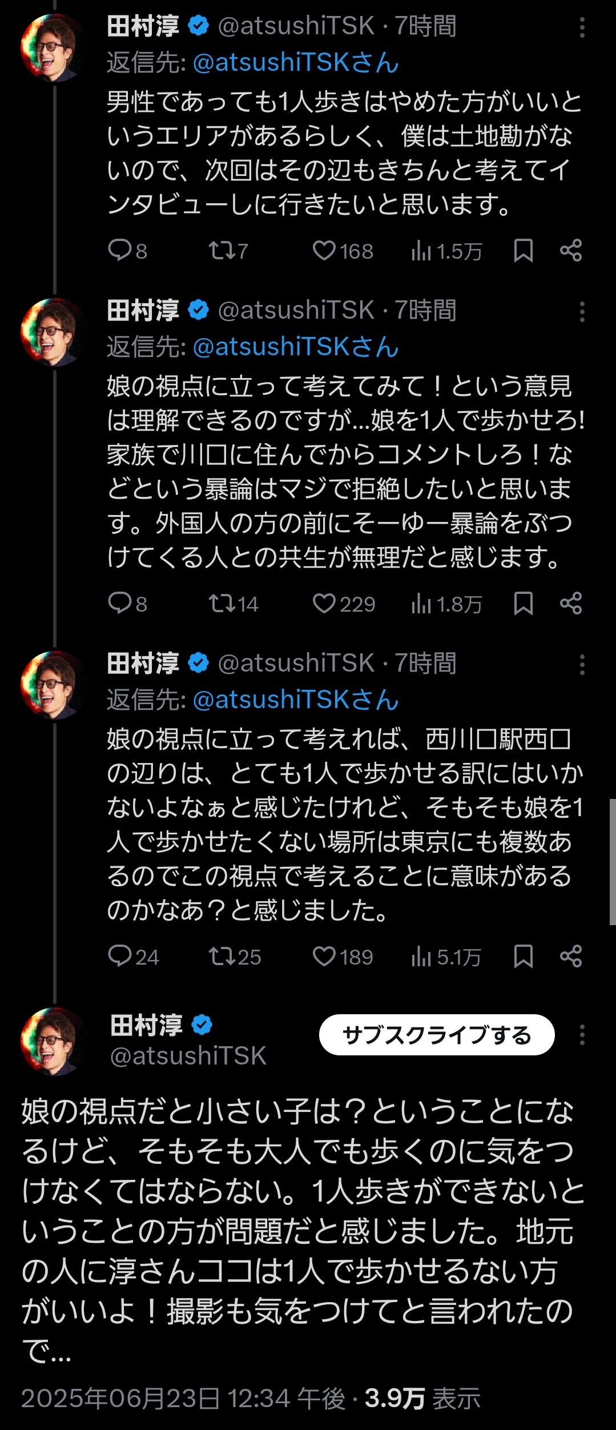Bookmark the tweet with 1.5万 views
The height and width of the screenshot is (1430, 616).
pos(523,251)
